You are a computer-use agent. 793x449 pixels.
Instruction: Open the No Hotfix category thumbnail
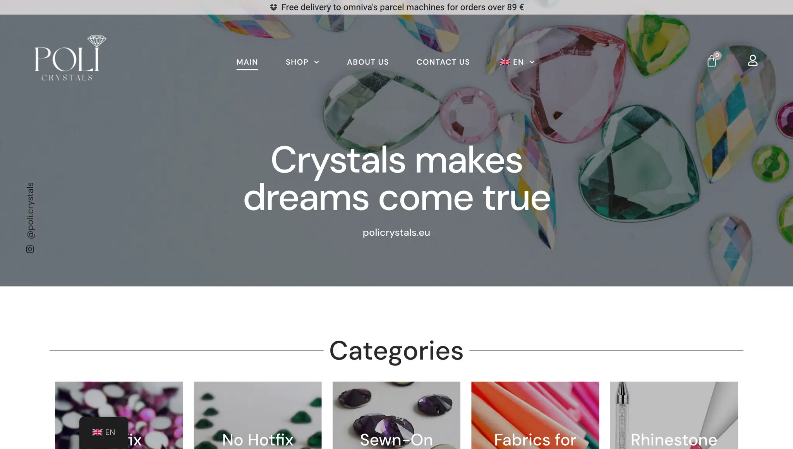pos(257,415)
